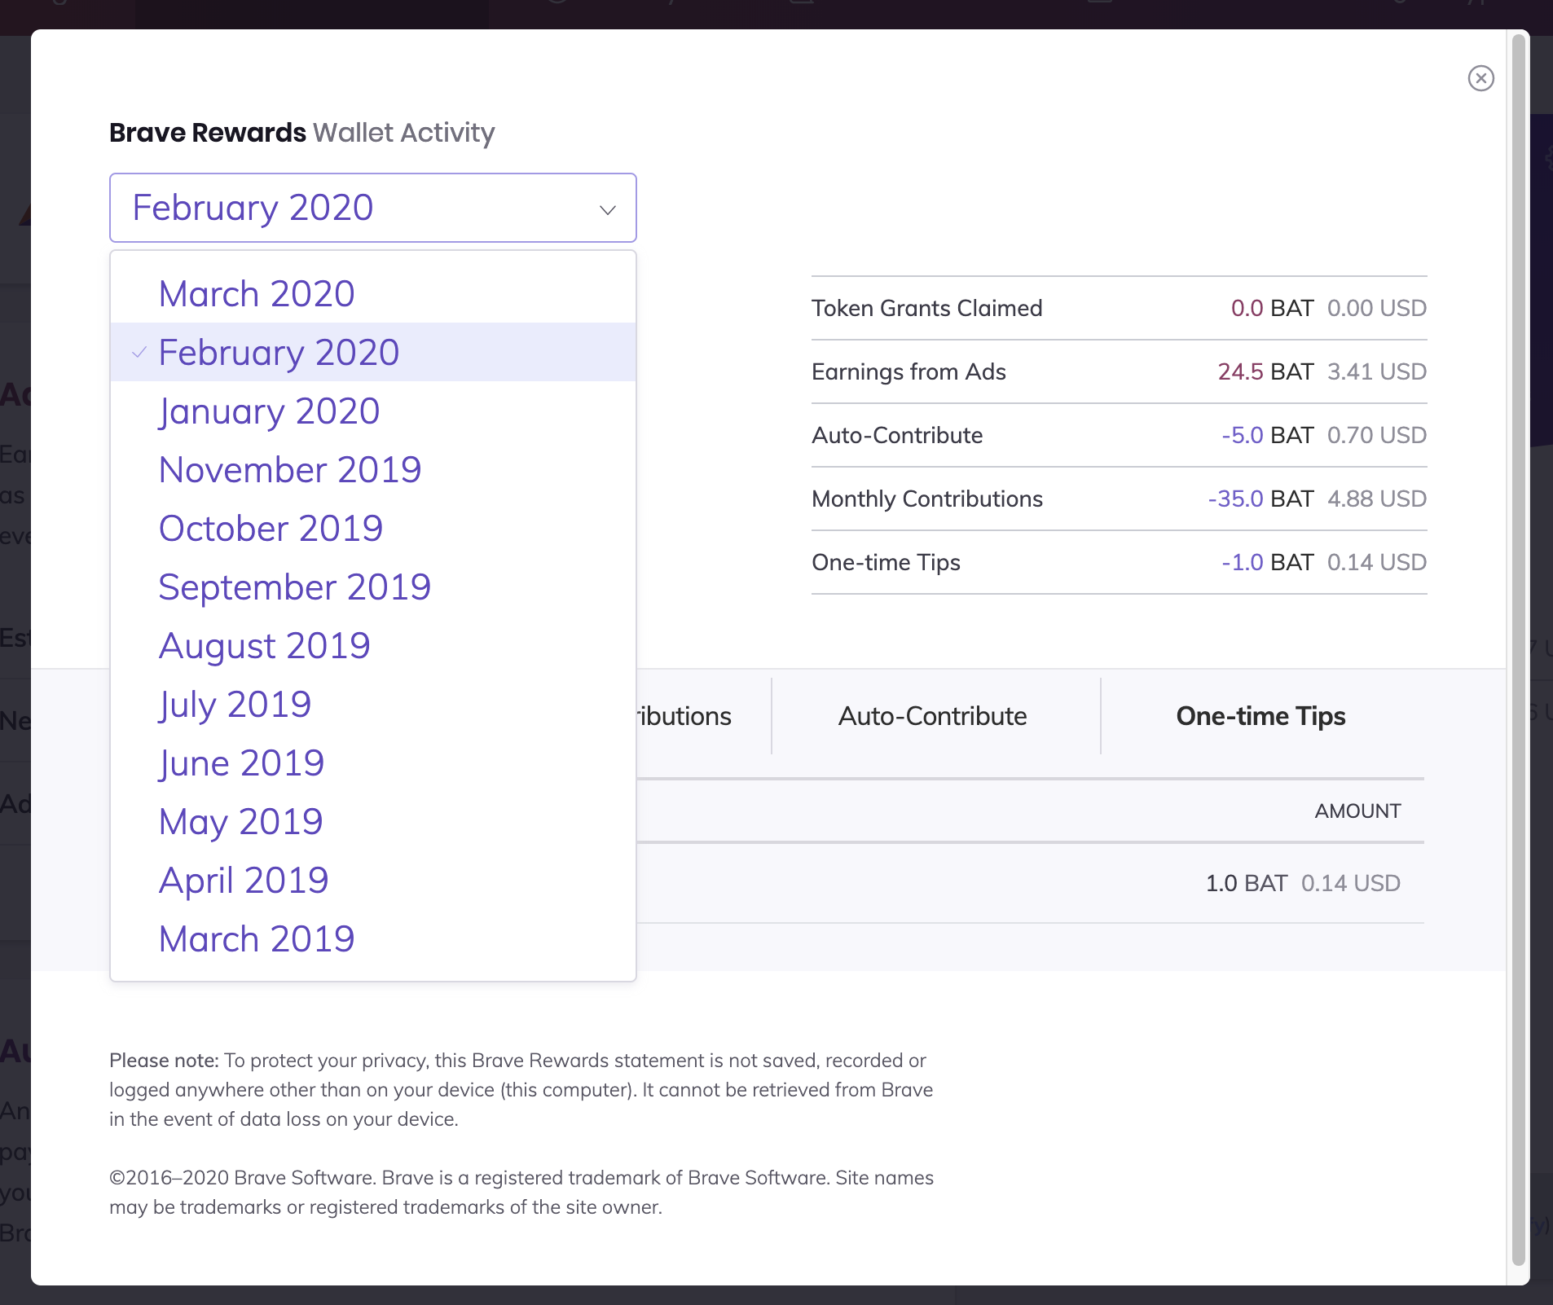Select January 2020 from the month list
Viewport: 1553px width, 1305px height.
(x=269, y=411)
